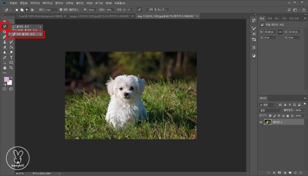
Task: Click the W width field showing 35.28 cm
Action: click(x=270, y=32)
